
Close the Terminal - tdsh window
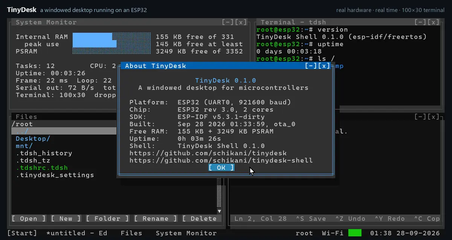[434, 22]
